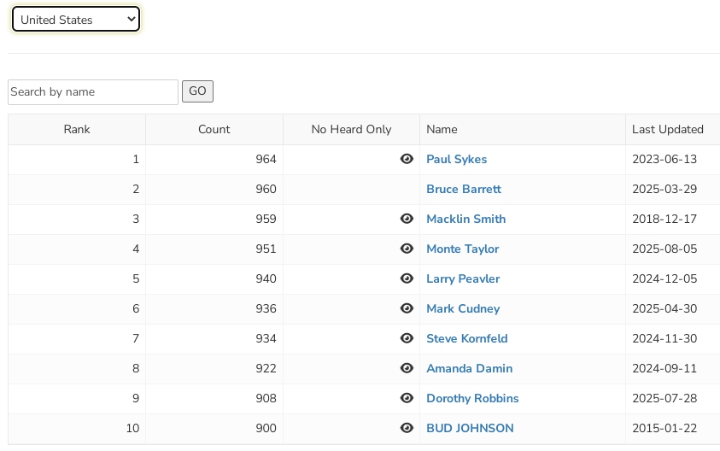Open the United States country dropdown

(x=76, y=20)
